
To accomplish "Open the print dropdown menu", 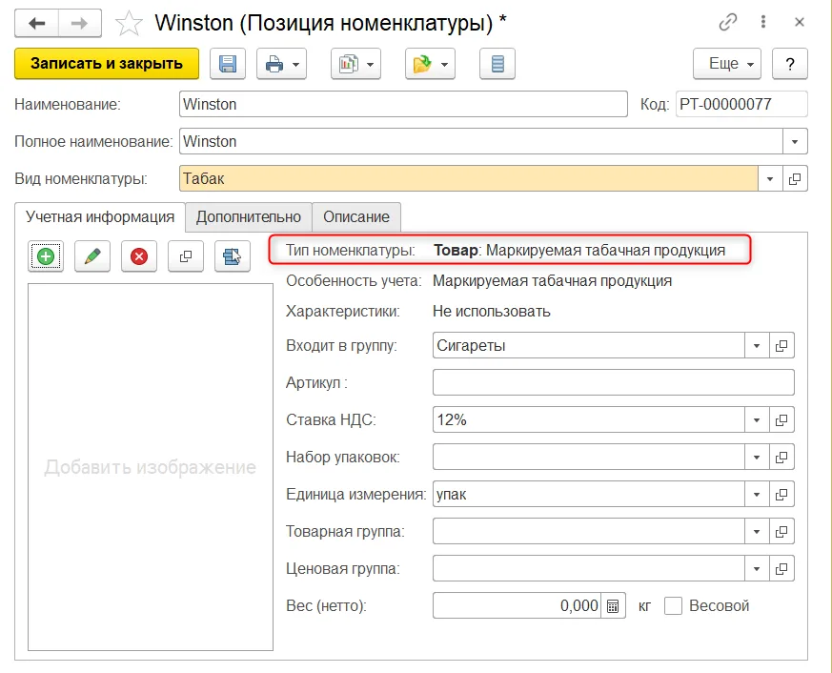I will [x=282, y=64].
